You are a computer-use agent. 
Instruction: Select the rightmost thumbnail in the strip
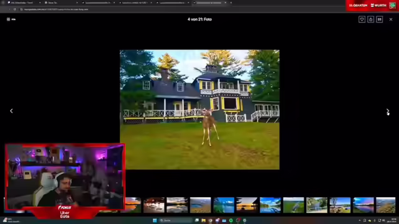(x=386, y=205)
